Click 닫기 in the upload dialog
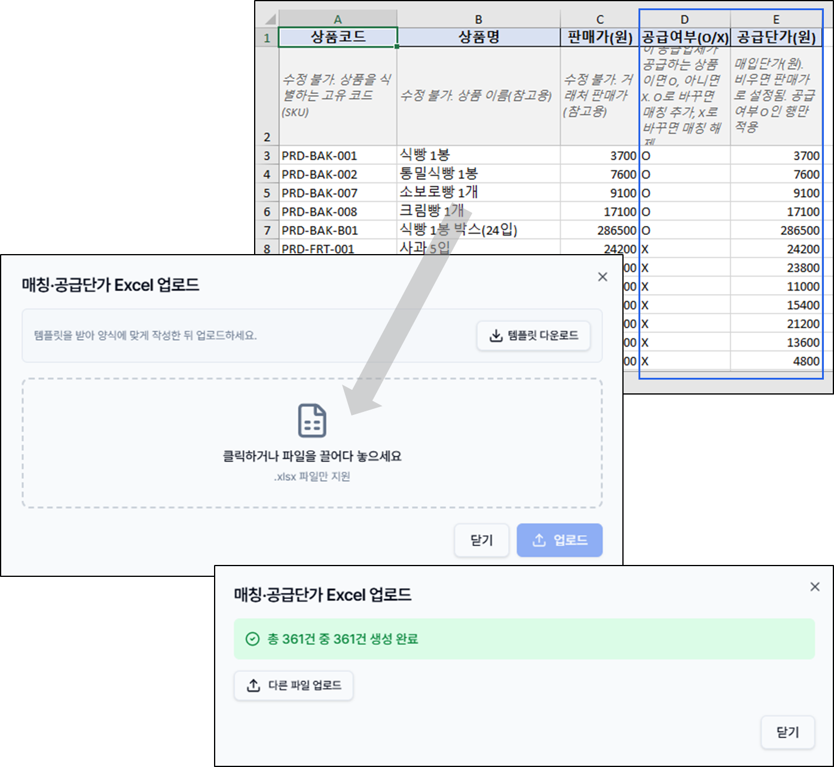Image resolution: width=834 pixels, height=767 pixels. pos(481,540)
